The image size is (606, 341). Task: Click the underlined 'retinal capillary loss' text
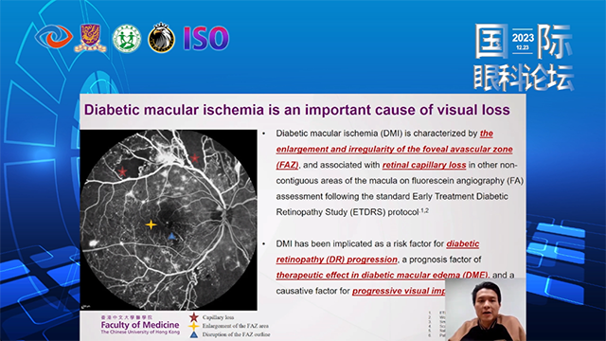[x=424, y=165]
